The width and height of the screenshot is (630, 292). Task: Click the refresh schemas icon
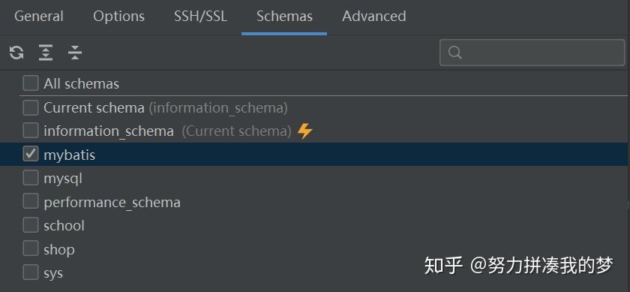point(16,53)
